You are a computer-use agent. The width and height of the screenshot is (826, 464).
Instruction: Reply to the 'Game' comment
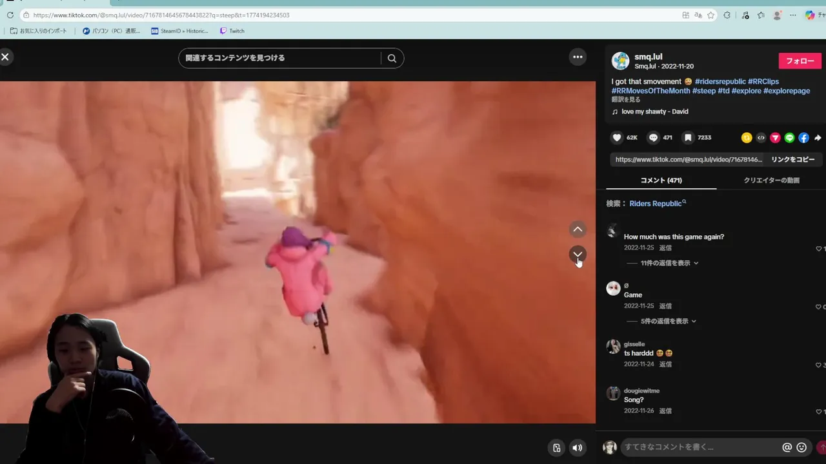(665, 306)
